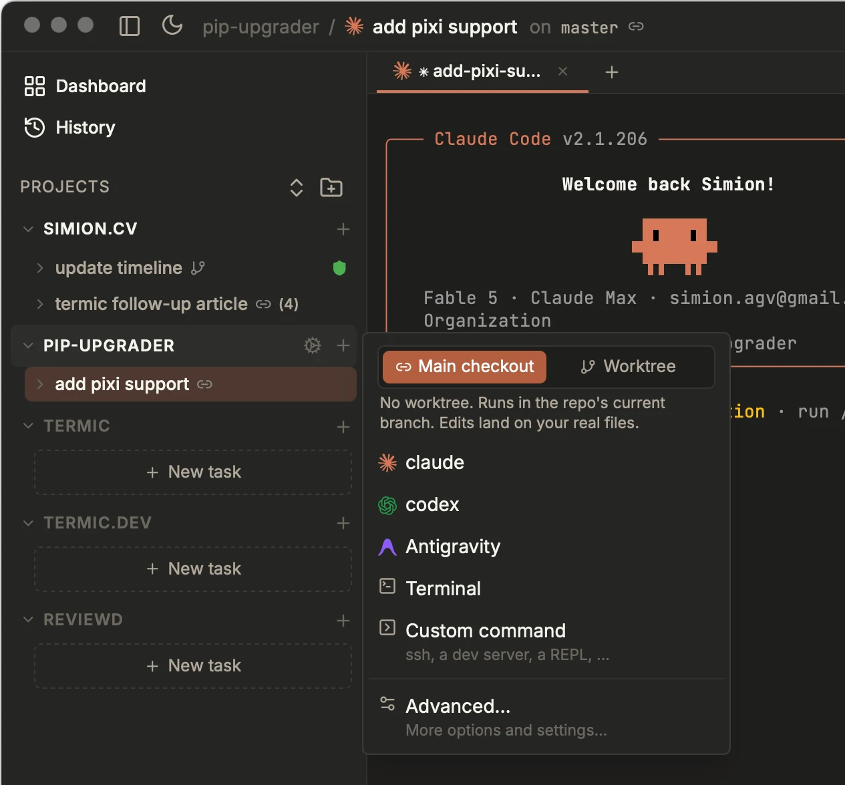Image resolution: width=845 pixels, height=785 pixels.
Task: Click link icon beside add pixi support task
Action: (x=205, y=384)
